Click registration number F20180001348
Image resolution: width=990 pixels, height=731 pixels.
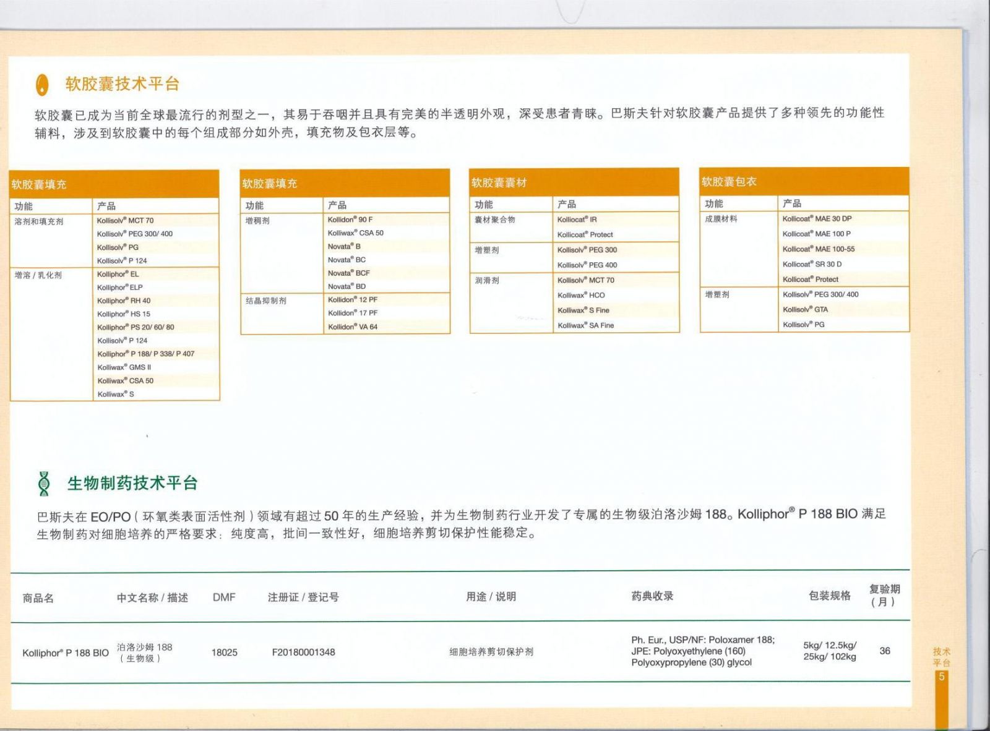click(303, 652)
